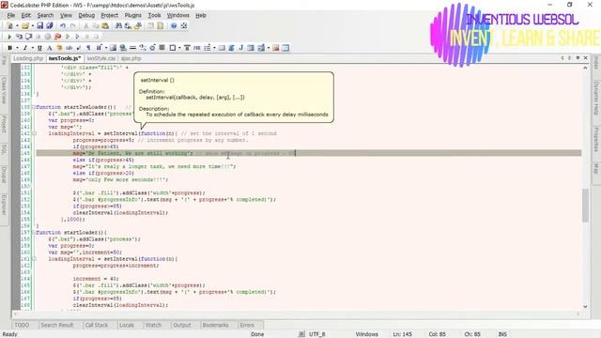Click the Copy icon
This screenshot has height=338, width=601.
pyautogui.click(x=96, y=25)
